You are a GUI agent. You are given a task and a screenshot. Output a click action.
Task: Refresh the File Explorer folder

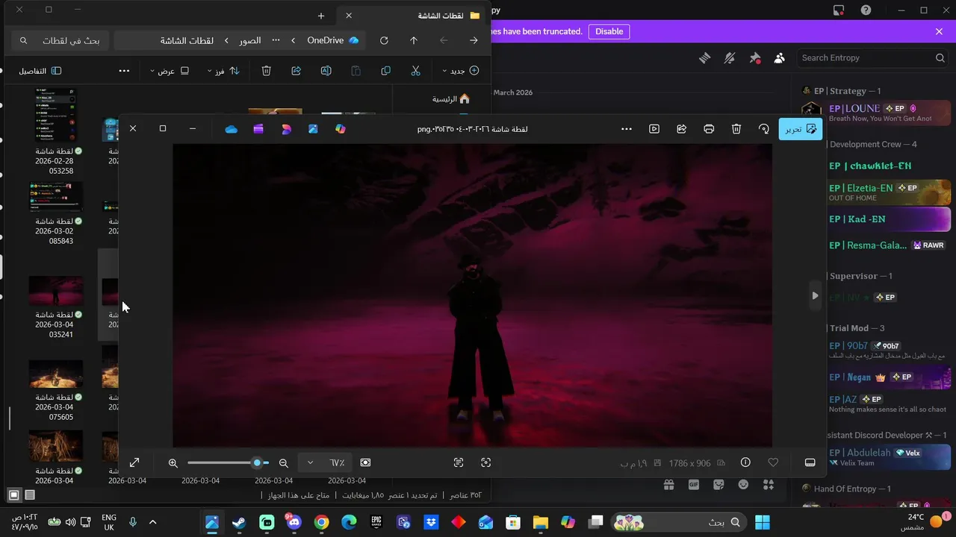tap(384, 40)
